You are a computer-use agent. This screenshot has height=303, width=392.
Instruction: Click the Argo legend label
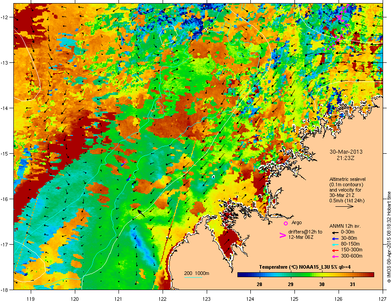(x=297, y=222)
